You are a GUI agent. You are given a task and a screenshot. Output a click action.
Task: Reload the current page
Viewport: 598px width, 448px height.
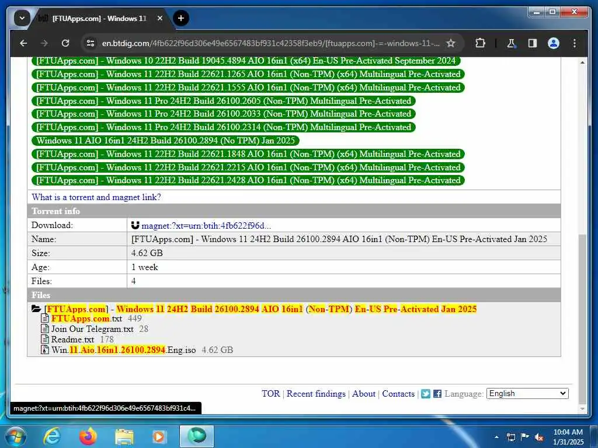pos(65,43)
